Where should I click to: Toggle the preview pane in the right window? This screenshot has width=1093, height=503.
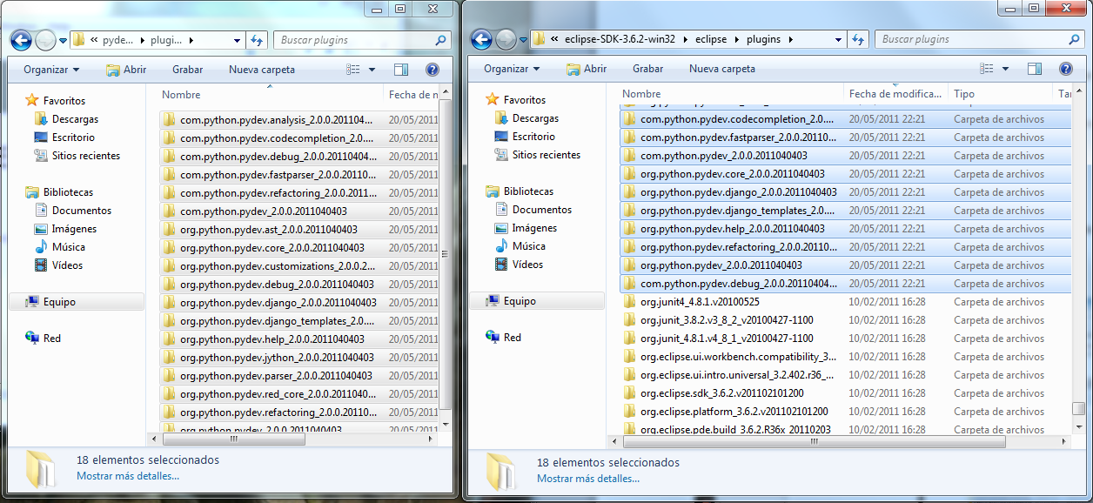click(x=1035, y=69)
